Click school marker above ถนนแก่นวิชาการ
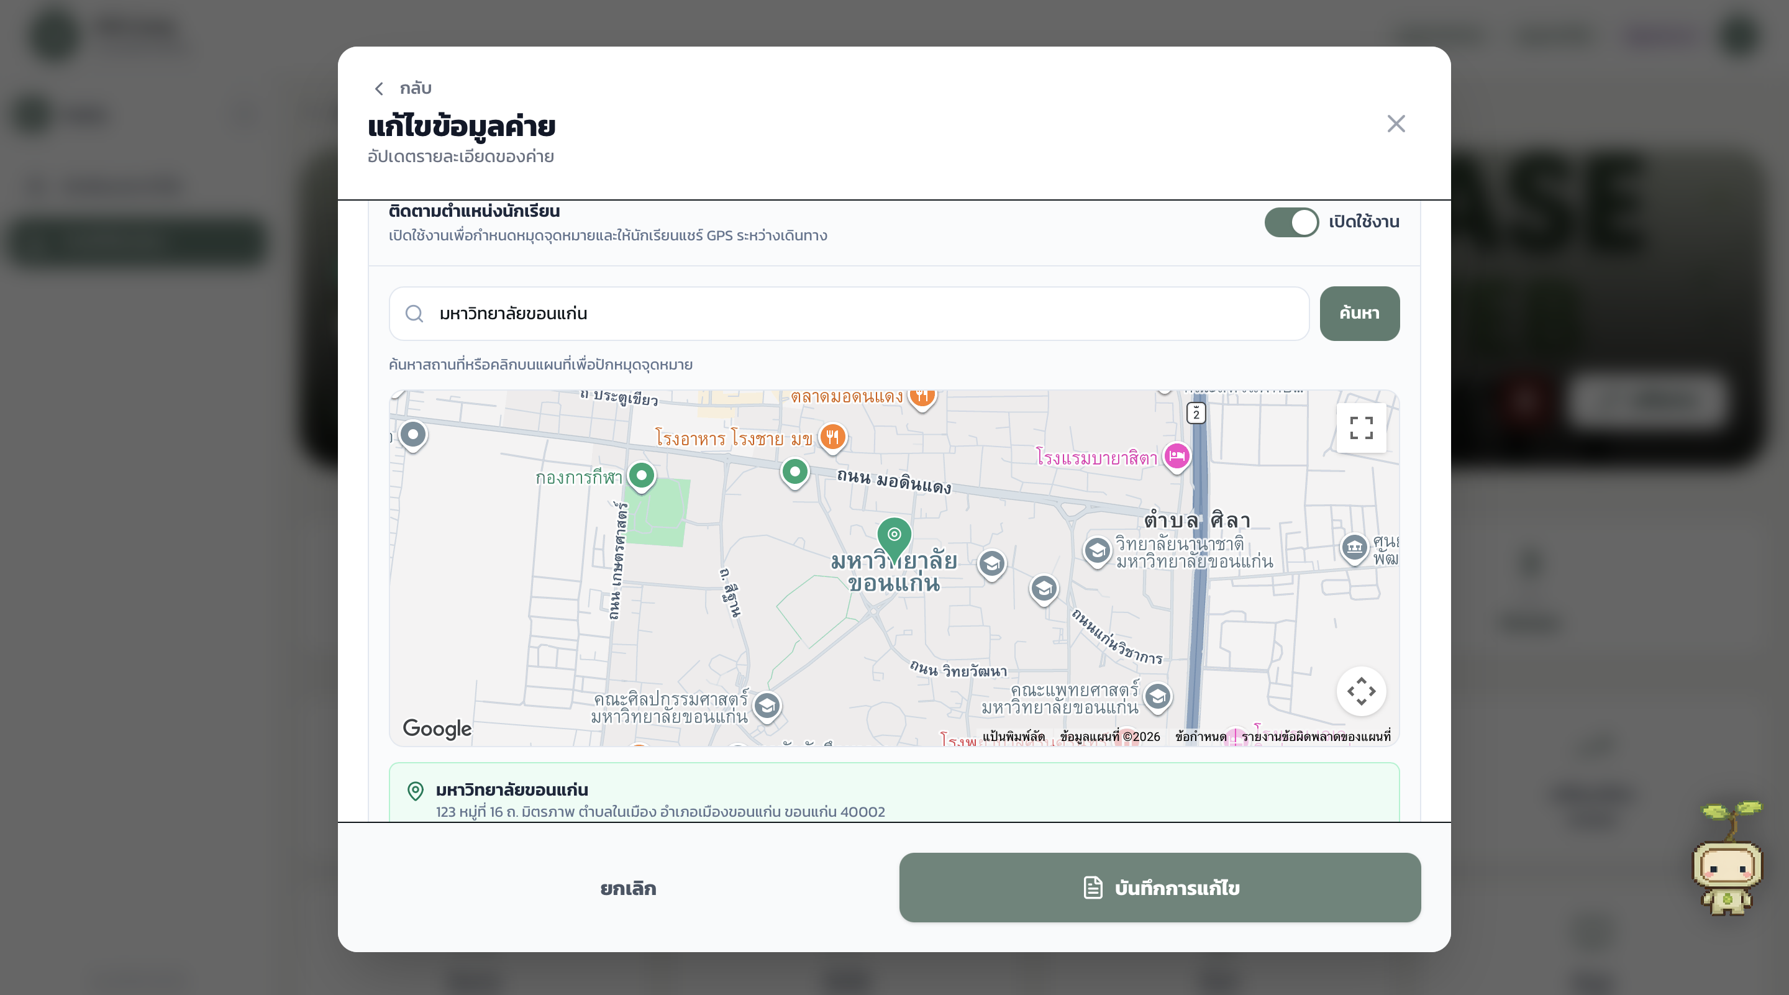This screenshot has height=995, width=1789. [x=1044, y=590]
